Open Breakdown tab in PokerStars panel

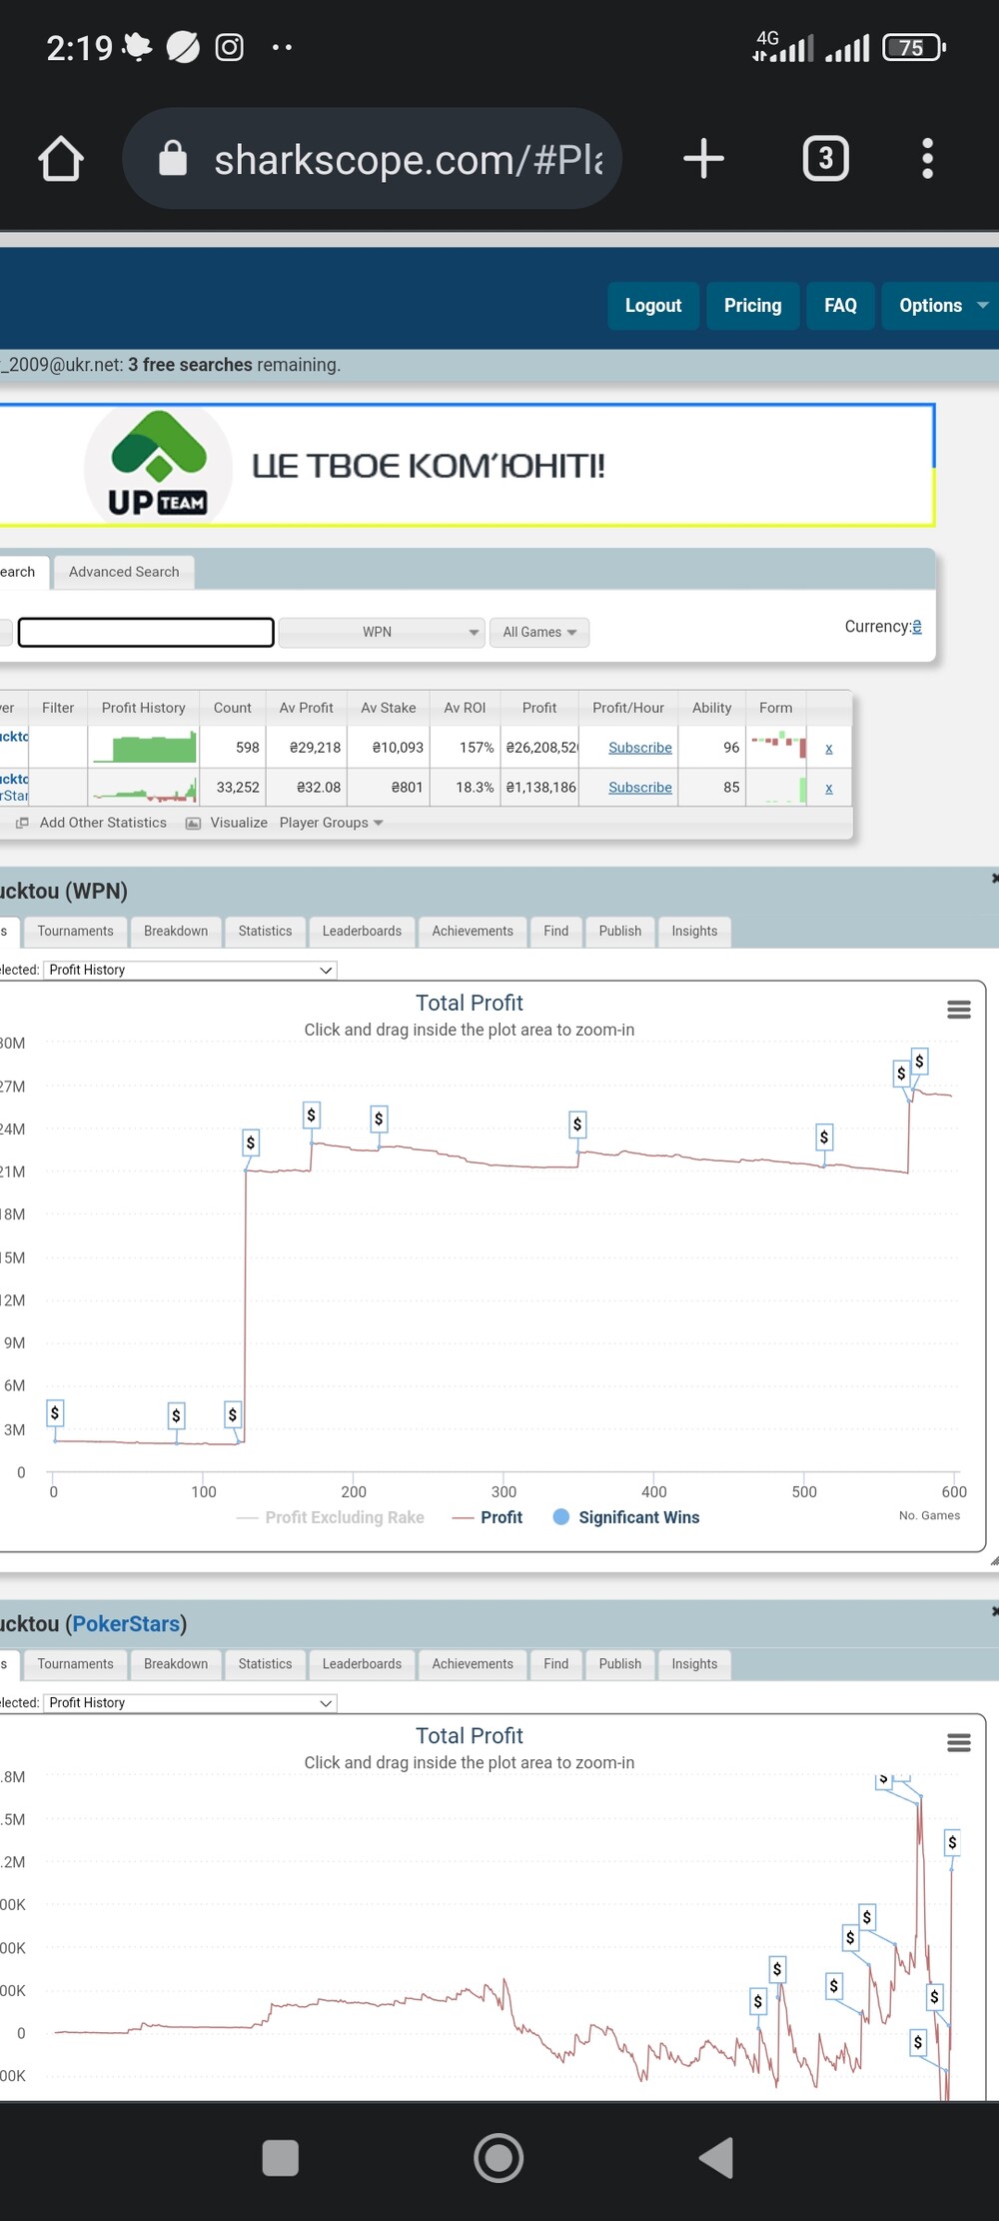click(176, 1663)
